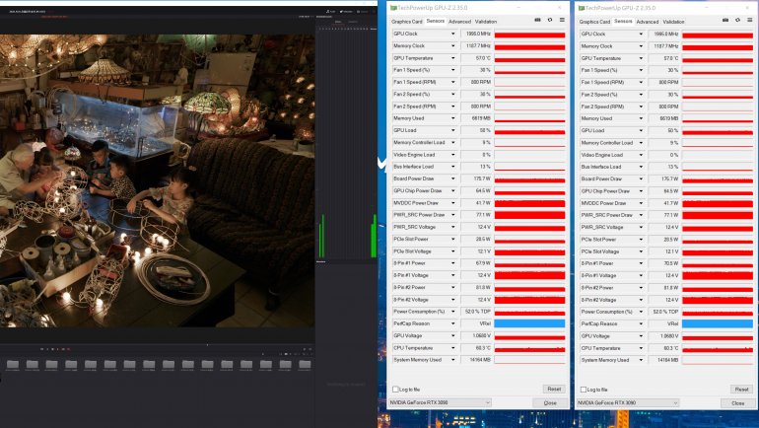Open the hamburger menu in left GPU-Z window
Screen dimensions: 759x428
point(562,21)
